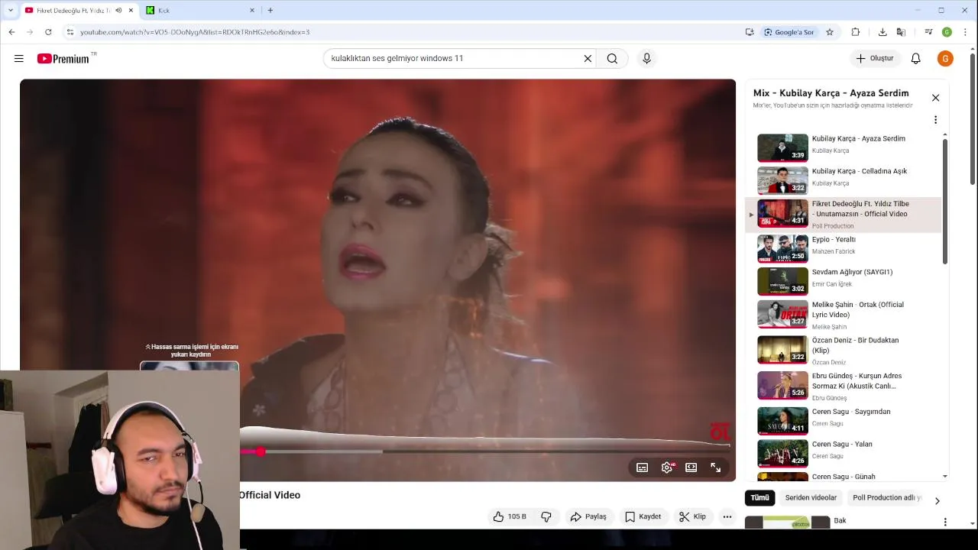978x550 pixels.
Task: Save the video with Kaydet
Action: [x=643, y=516]
